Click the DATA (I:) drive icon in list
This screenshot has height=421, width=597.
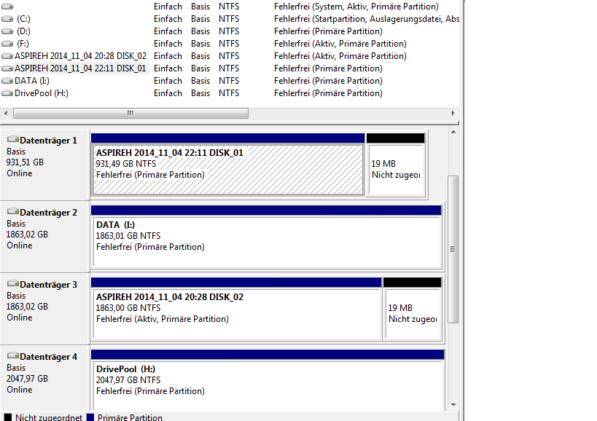pos(7,81)
